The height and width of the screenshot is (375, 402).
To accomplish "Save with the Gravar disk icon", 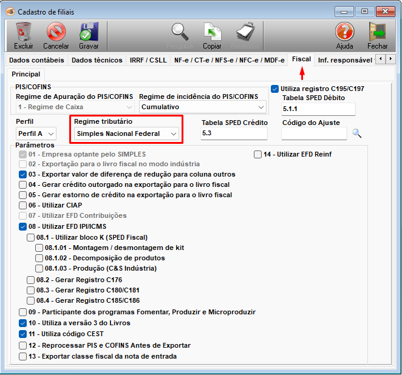I will [x=89, y=32].
